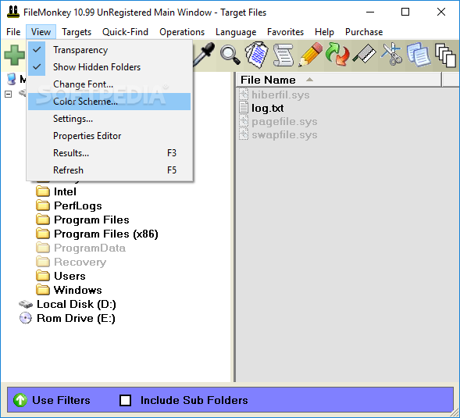Click the window resize grip corner
Viewport: 460px width, 418px height.
click(455, 413)
